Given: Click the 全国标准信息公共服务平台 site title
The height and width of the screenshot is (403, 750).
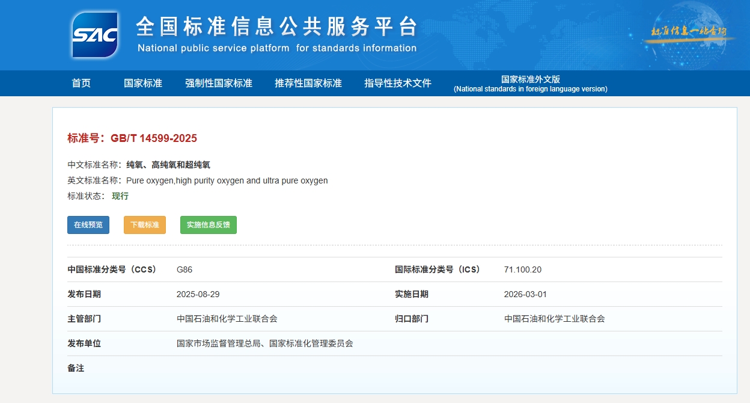Looking at the screenshot, I should [x=276, y=26].
